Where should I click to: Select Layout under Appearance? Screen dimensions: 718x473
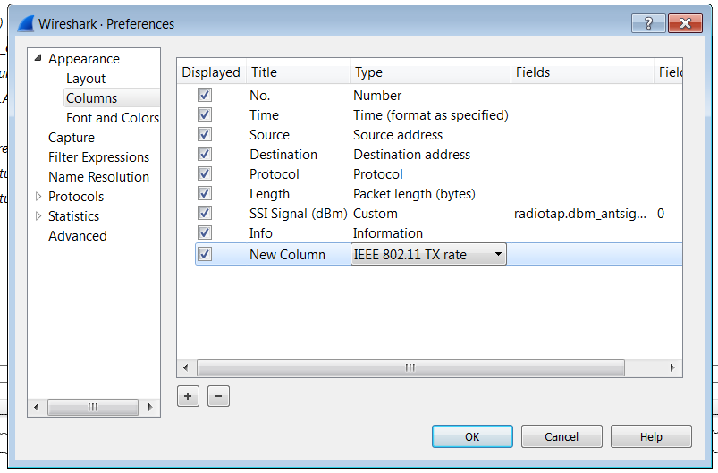tap(86, 79)
